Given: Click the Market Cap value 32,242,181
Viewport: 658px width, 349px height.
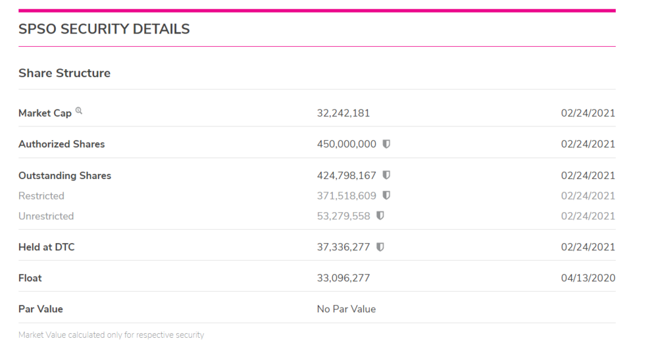Looking at the screenshot, I should 343,113.
